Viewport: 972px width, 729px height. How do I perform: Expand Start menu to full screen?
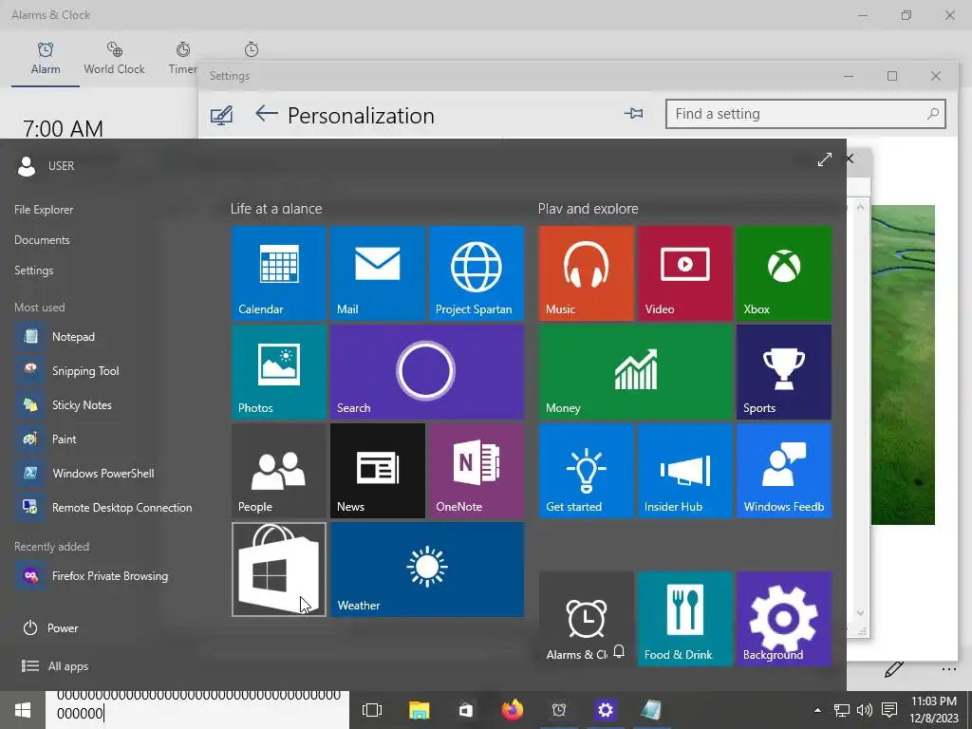point(825,159)
